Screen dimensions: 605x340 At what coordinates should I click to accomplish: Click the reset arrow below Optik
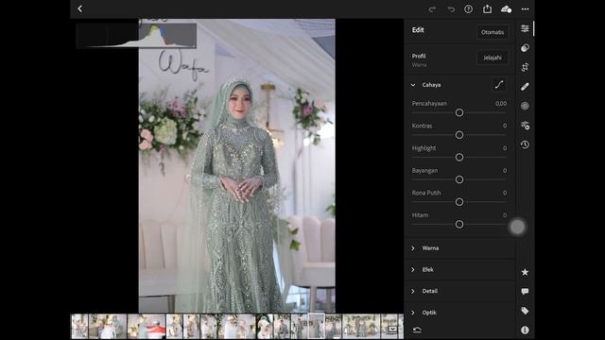pos(417,330)
